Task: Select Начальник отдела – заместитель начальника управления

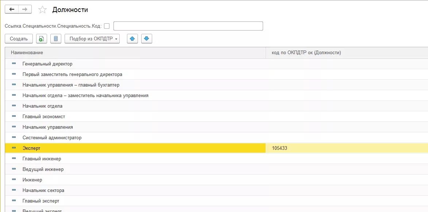Action: point(216,96)
